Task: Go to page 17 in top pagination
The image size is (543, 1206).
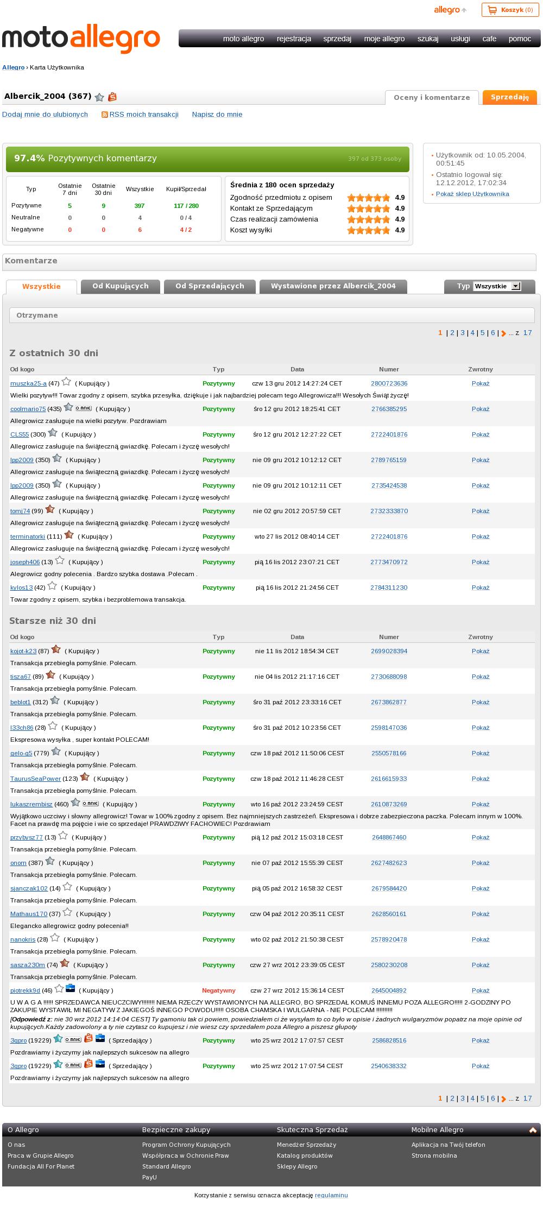Action: pos(527,333)
